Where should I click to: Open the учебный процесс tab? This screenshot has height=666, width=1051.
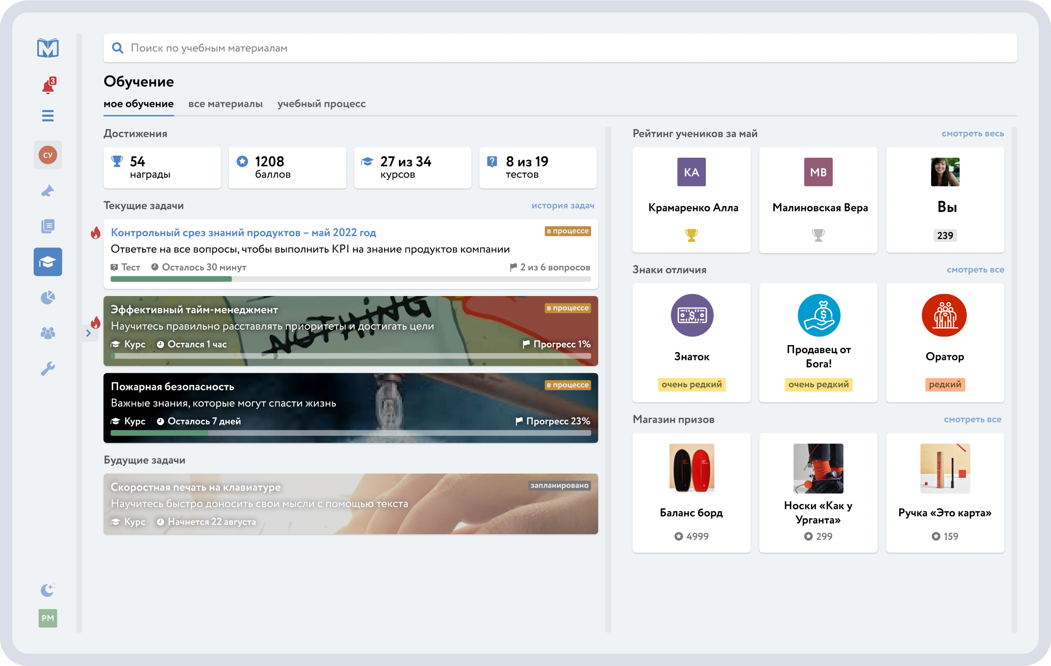pyautogui.click(x=322, y=104)
